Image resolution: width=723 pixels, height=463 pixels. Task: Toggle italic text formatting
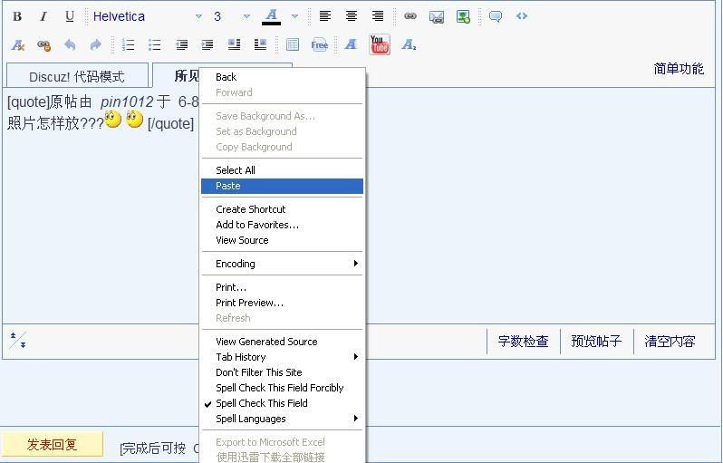click(x=43, y=16)
